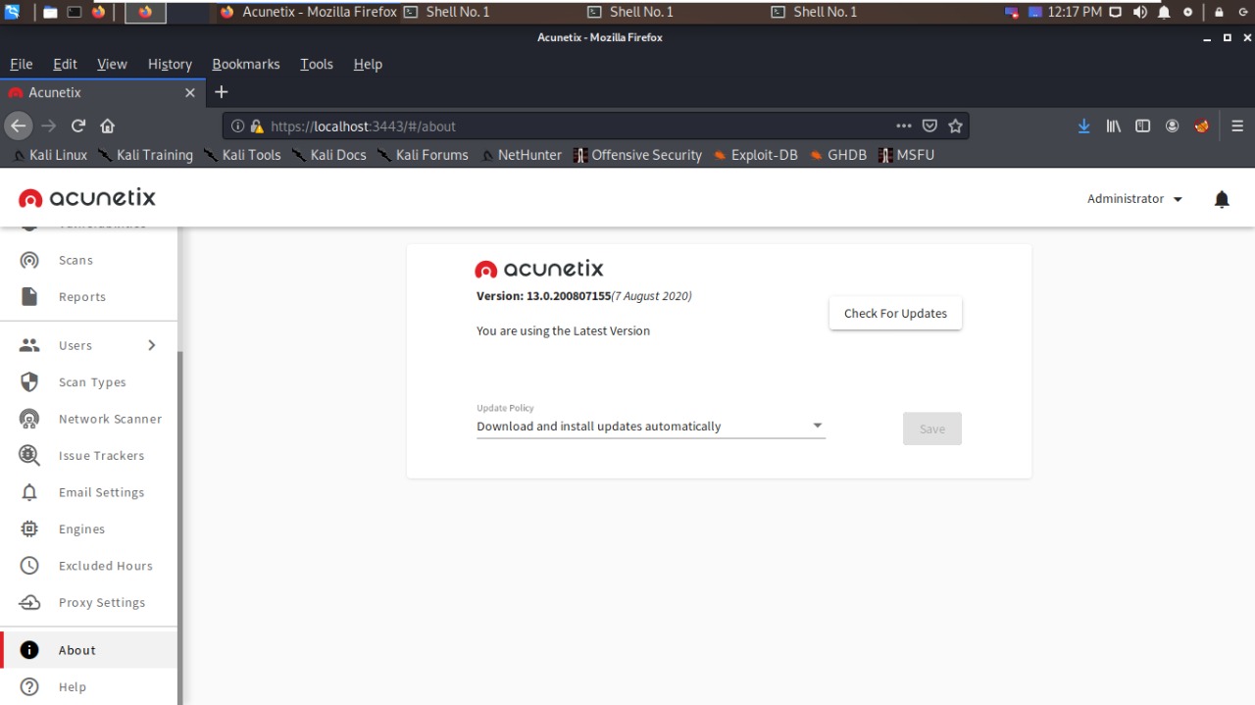Open the Scan Types shield icon
This screenshot has height=705, width=1255.
(x=29, y=381)
